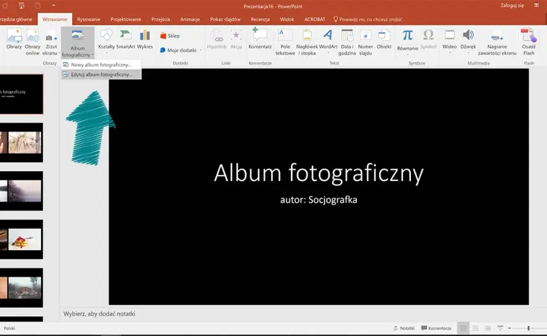Insert Numer slajdu slide number
The height and width of the screenshot is (336, 547).
coord(365,42)
